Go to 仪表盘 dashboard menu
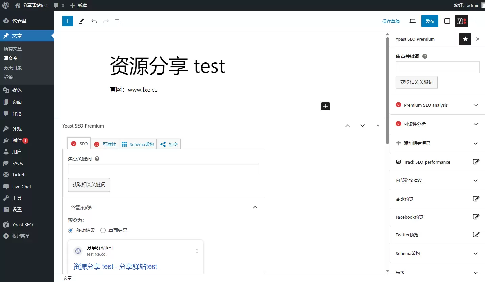Viewport: 485px width, 282px height. coord(27,21)
